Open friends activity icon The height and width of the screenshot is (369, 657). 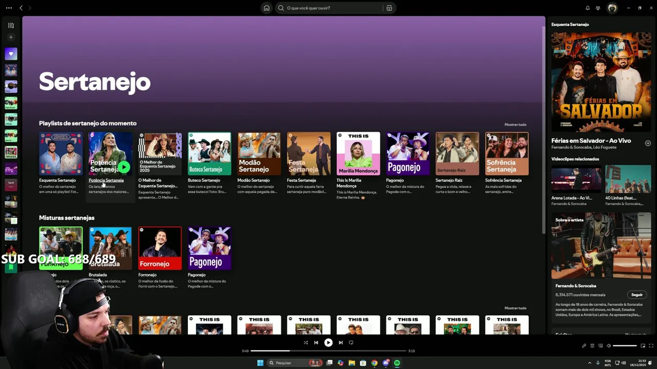click(x=598, y=8)
